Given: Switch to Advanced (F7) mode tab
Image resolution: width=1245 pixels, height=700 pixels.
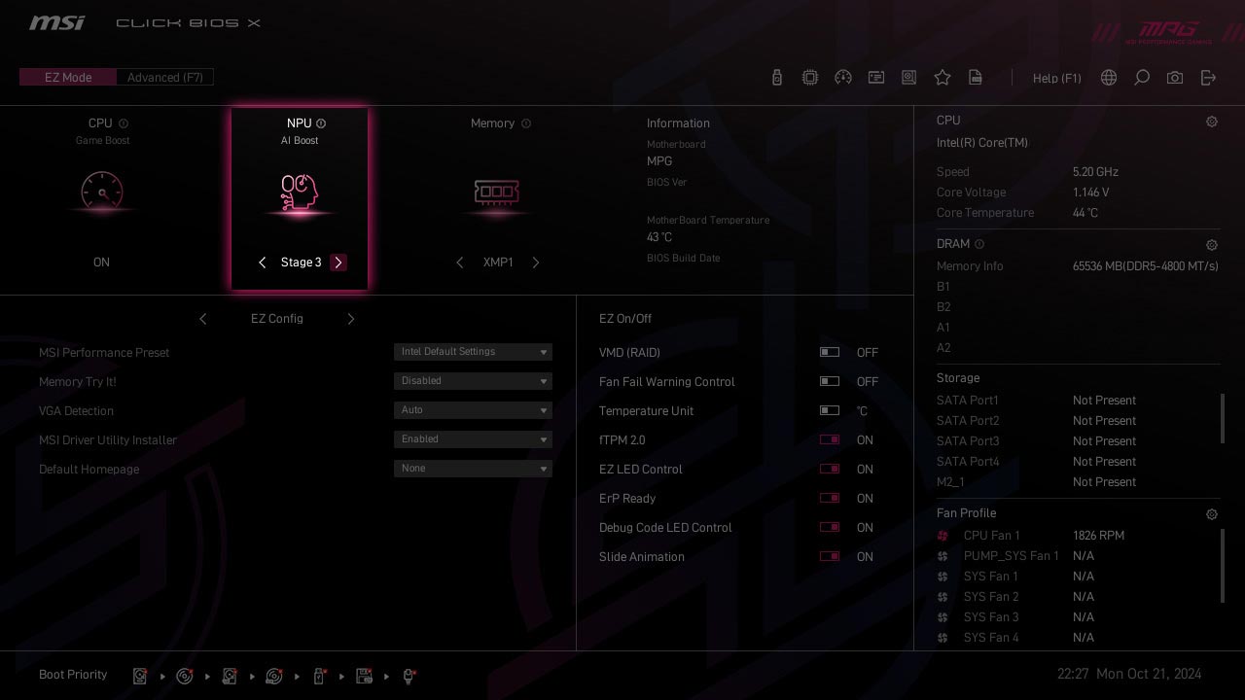Looking at the screenshot, I should 164,78.
